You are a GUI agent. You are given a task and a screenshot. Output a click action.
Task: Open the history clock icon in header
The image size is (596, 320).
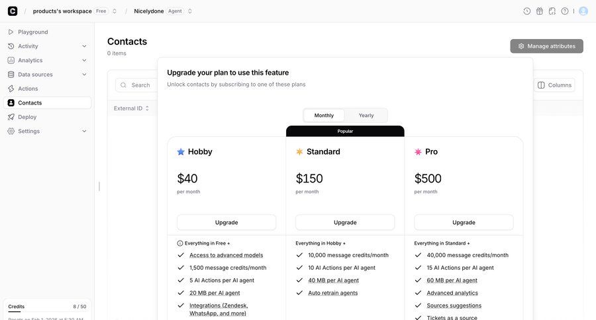click(x=527, y=11)
